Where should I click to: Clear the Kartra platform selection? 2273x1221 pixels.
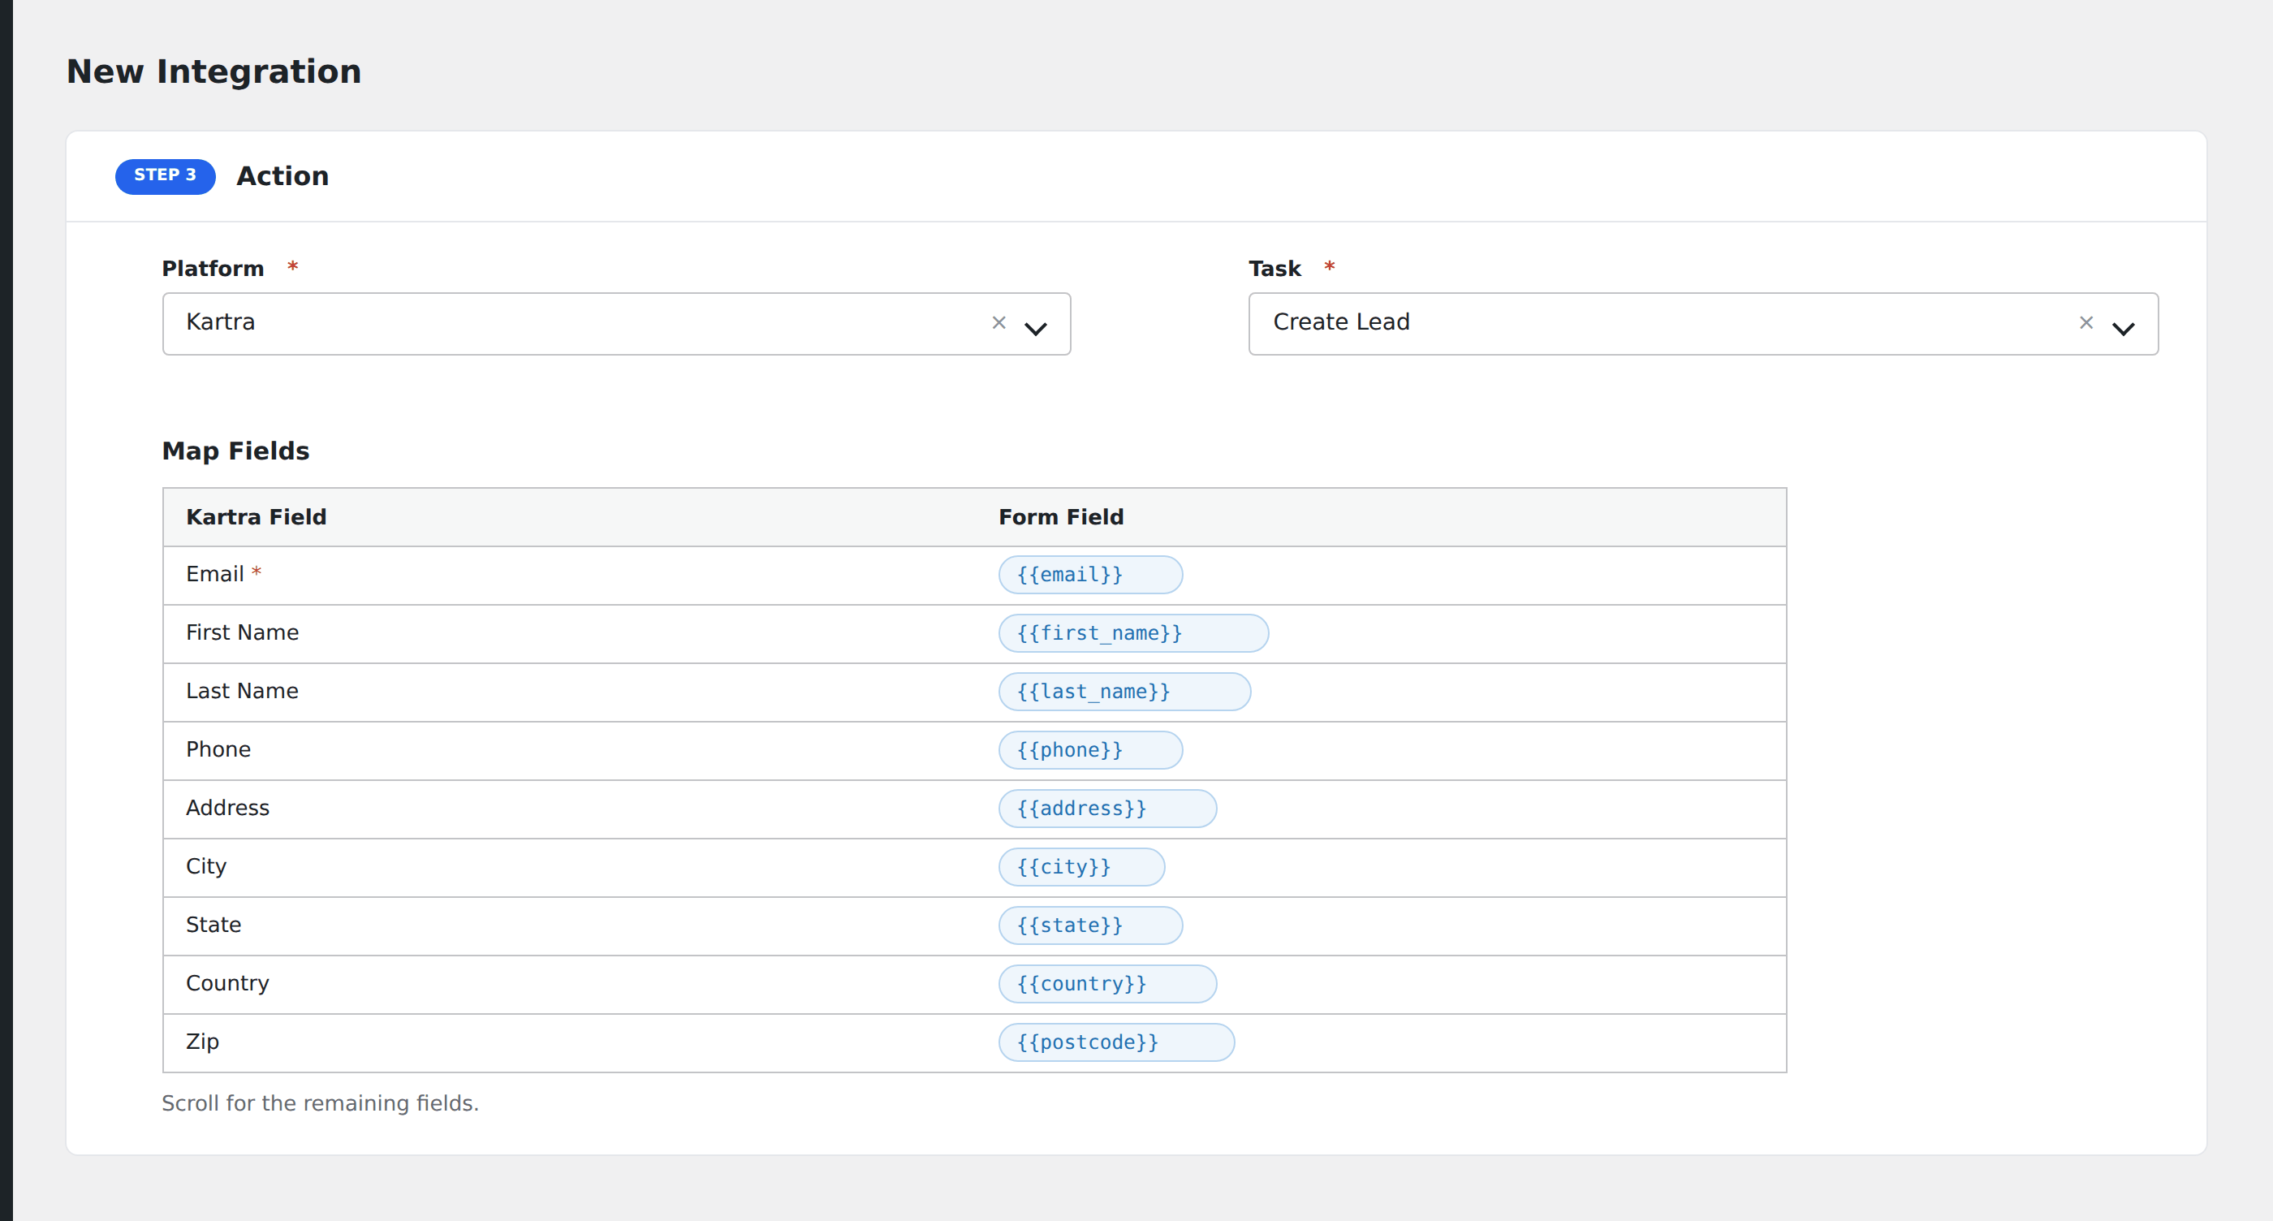point(998,323)
